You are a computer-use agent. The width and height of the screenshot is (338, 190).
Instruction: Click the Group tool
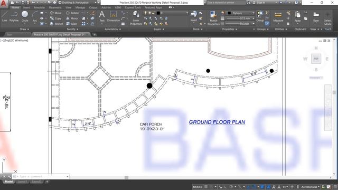tap(260, 16)
